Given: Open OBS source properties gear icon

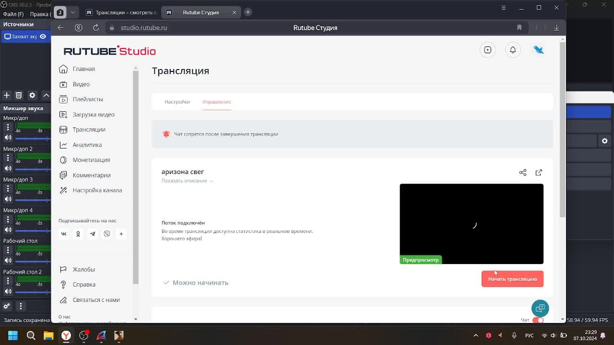Looking at the screenshot, I should [x=32, y=95].
